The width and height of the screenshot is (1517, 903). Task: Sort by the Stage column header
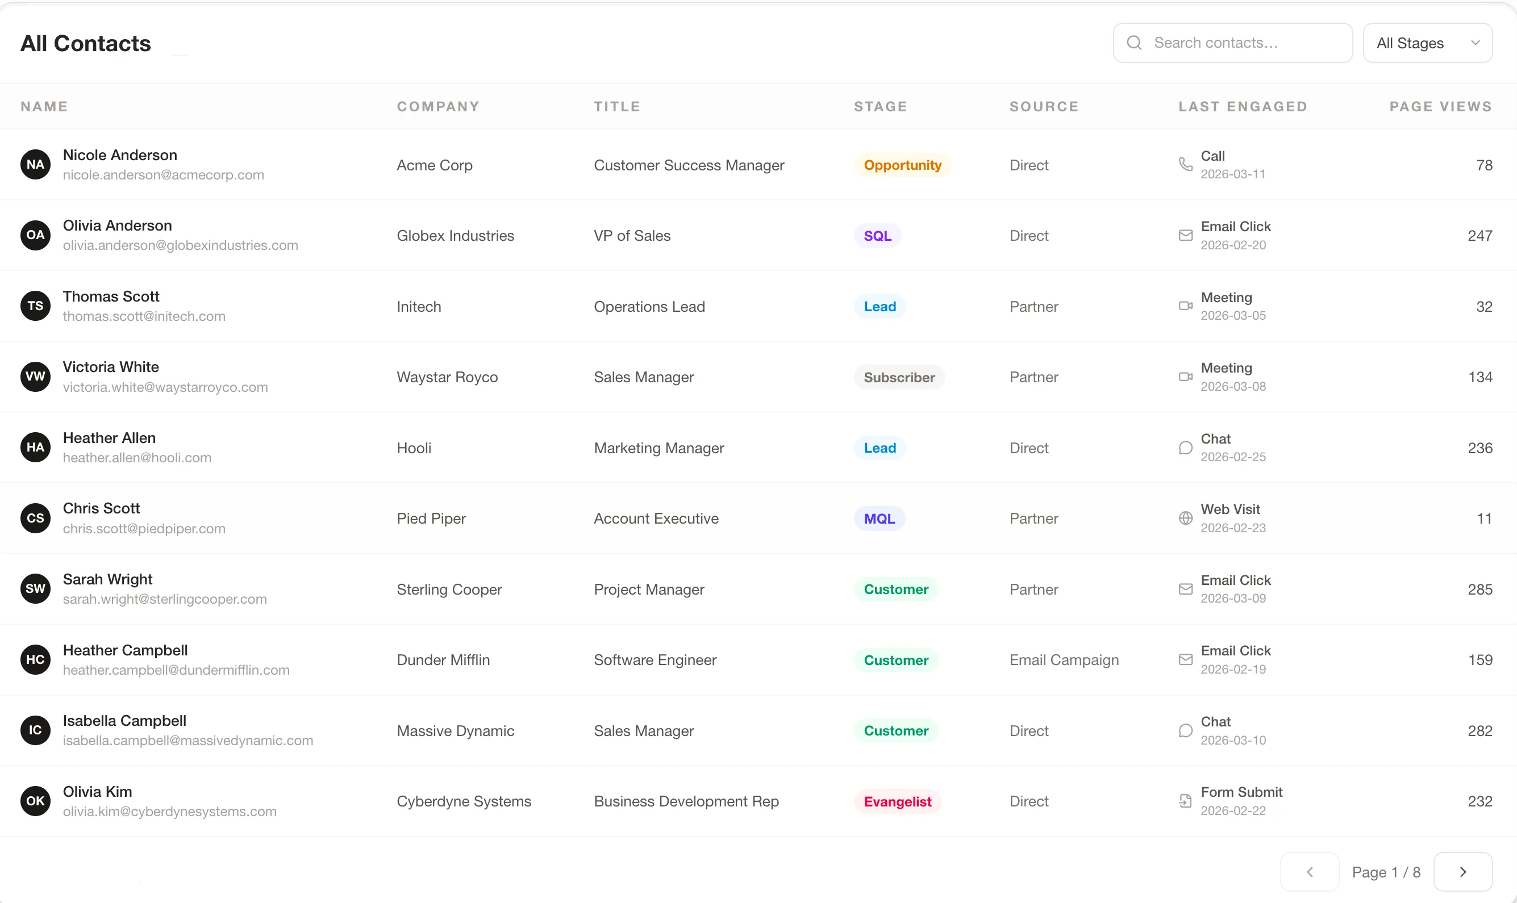(881, 107)
